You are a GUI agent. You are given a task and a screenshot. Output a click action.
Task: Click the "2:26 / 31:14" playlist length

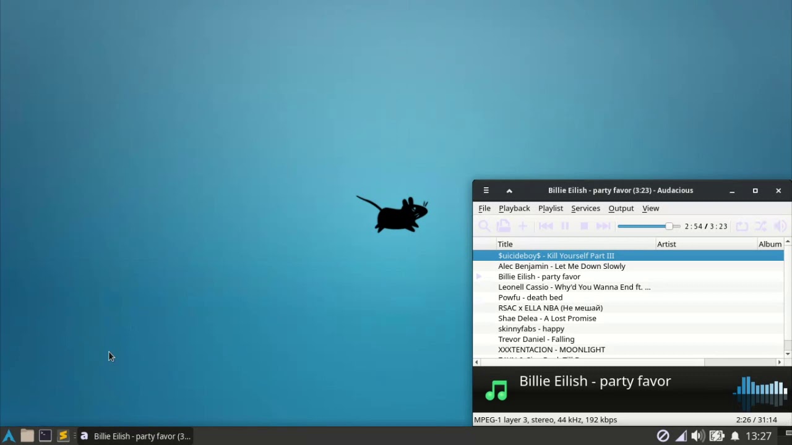pos(756,420)
